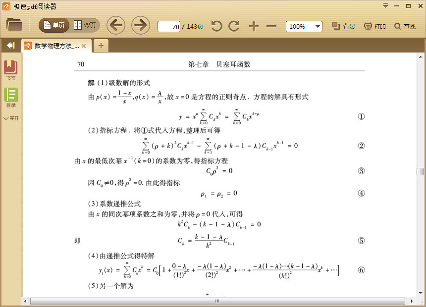Switch to single page view (单页)
Image resolution: width=426 pixels, height=307 pixels.
point(54,26)
